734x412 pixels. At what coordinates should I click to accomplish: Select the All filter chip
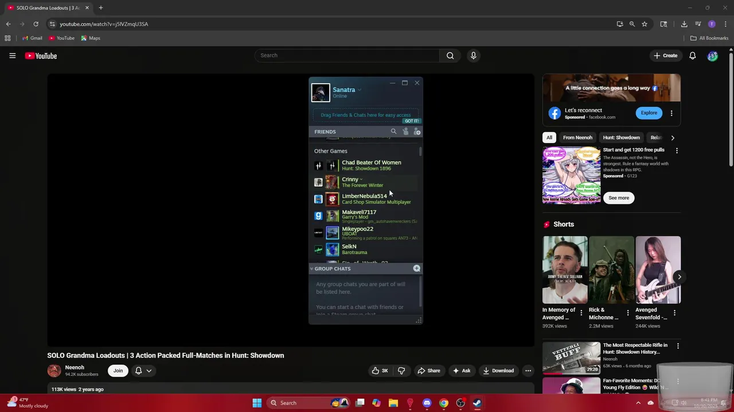(549, 137)
